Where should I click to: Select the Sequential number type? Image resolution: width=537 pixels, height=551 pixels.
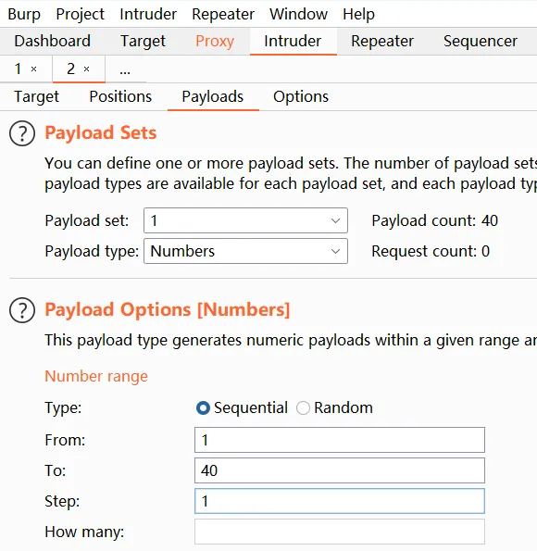(203, 408)
